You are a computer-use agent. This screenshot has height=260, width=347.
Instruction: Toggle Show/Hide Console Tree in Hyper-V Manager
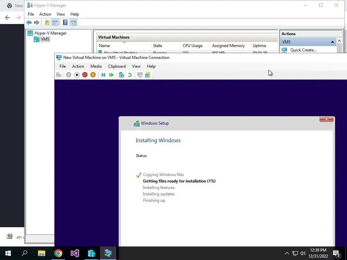point(55,22)
